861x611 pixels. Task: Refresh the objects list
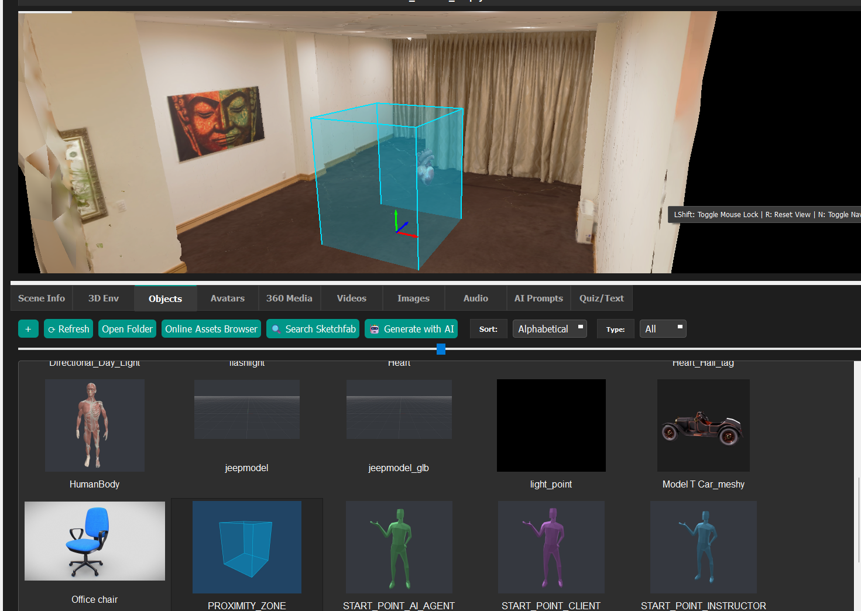tap(68, 329)
